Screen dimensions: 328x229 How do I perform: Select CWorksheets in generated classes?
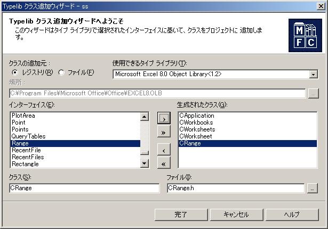pyautogui.click(x=247, y=129)
